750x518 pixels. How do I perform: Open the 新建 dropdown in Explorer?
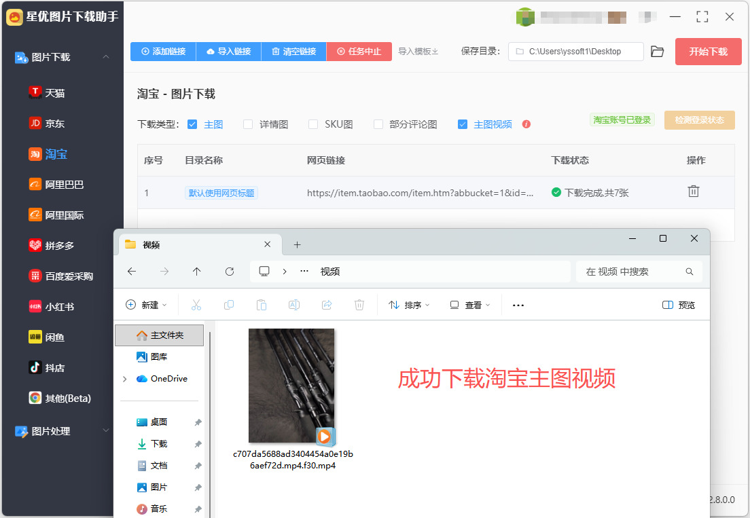pyautogui.click(x=146, y=305)
